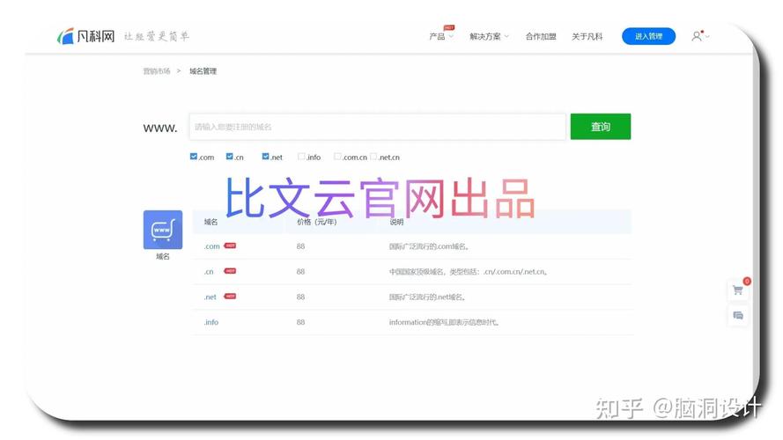Check the .info checkbox

(x=301, y=156)
